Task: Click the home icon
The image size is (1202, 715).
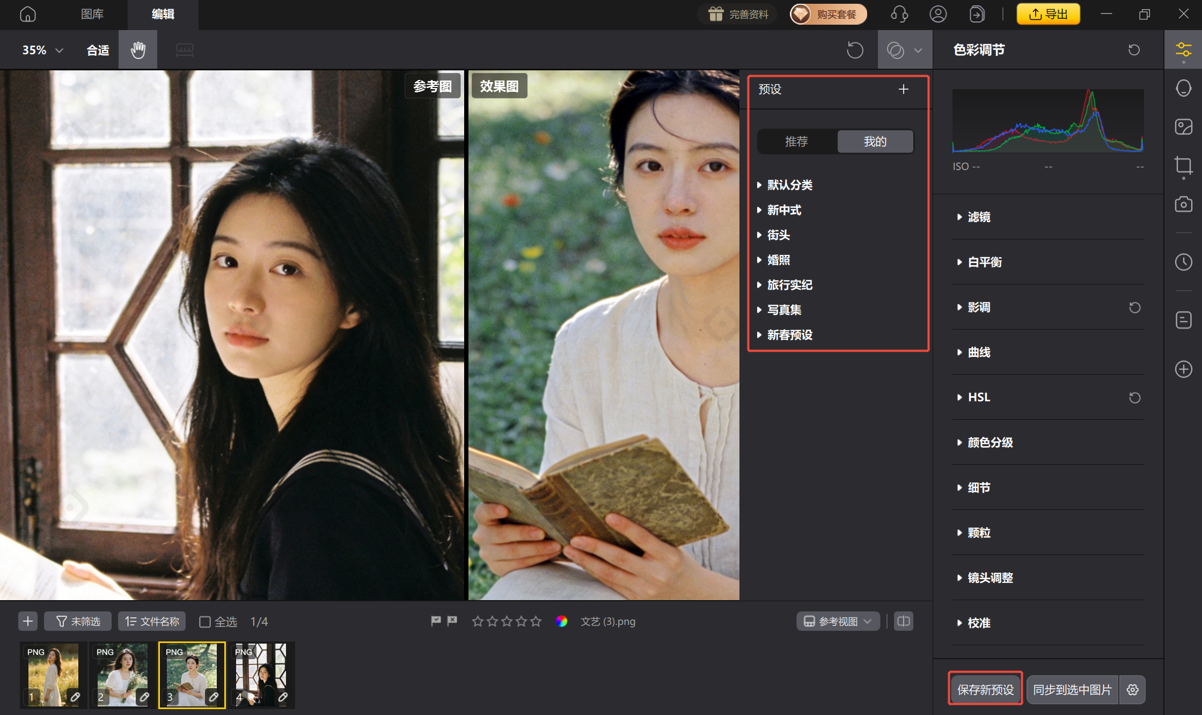Action: click(28, 14)
